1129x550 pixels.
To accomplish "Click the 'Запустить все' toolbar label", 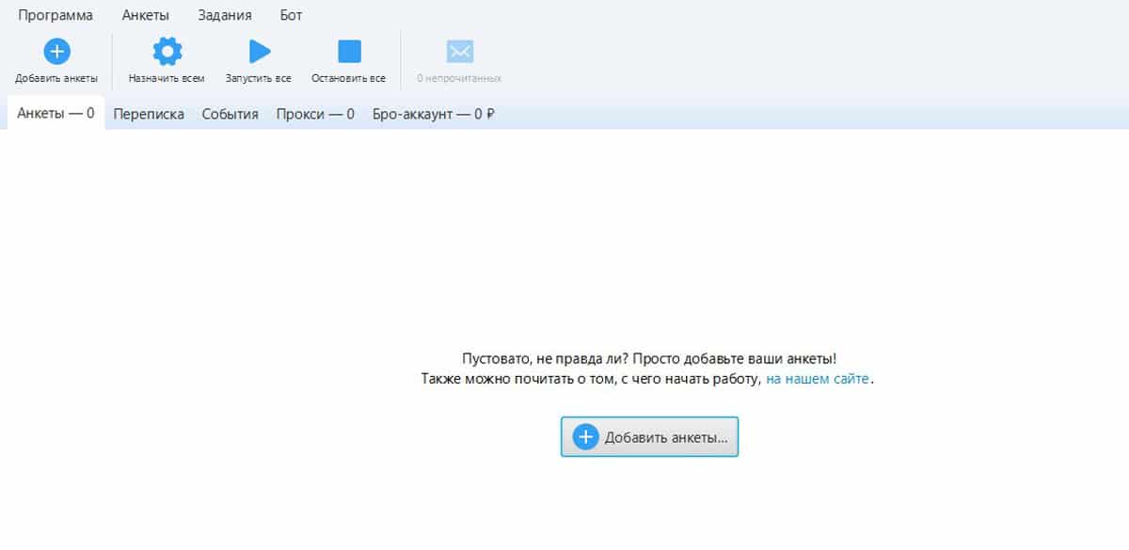I will pos(258,78).
